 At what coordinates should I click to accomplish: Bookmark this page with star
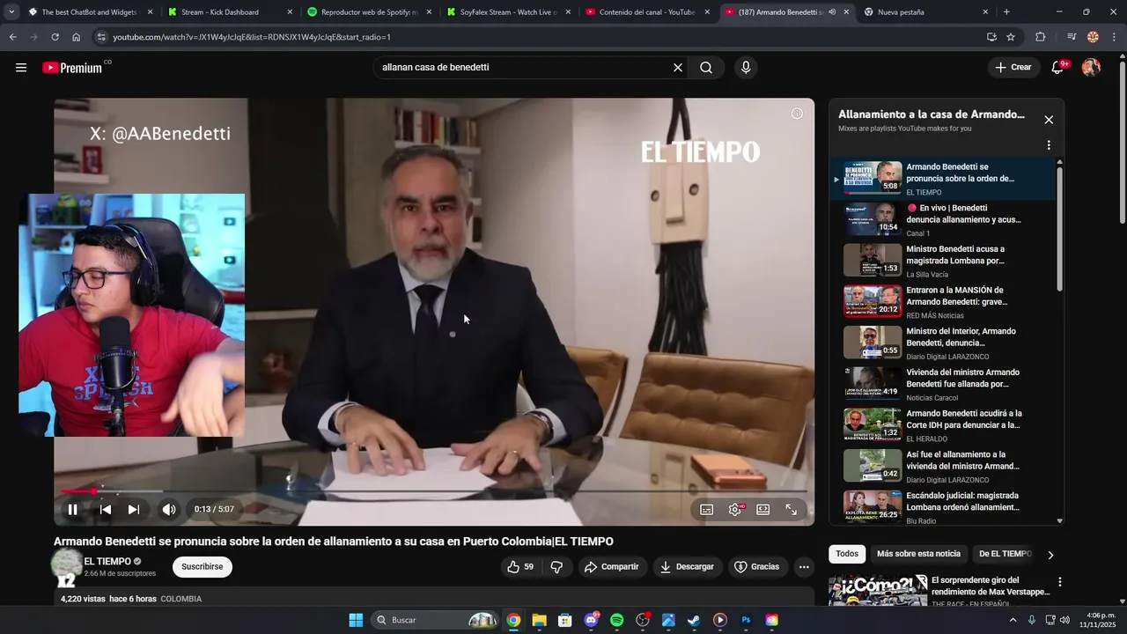tap(1011, 37)
